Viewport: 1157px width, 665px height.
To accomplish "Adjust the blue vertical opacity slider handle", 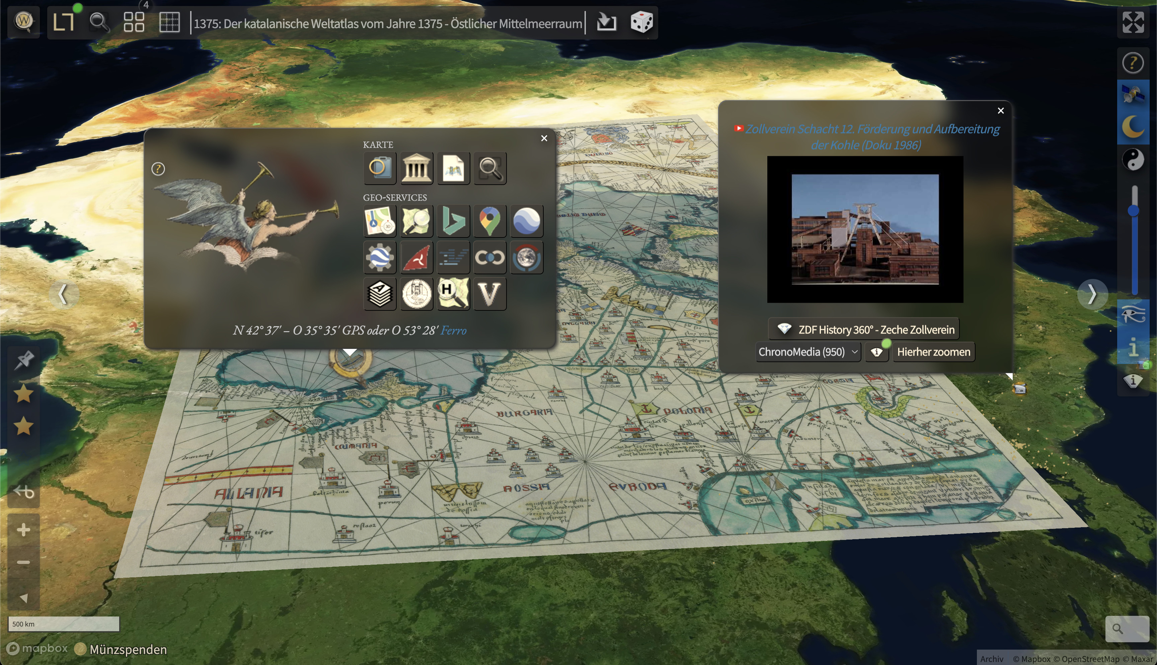I will pos(1133,210).
